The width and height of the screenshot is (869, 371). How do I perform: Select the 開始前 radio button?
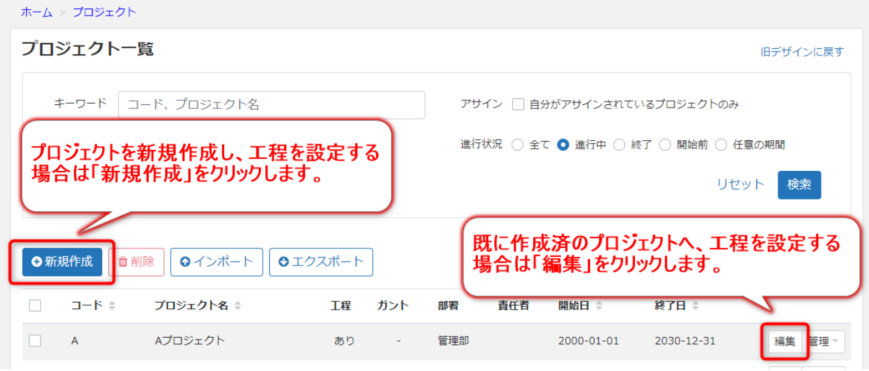click(665, 145)
